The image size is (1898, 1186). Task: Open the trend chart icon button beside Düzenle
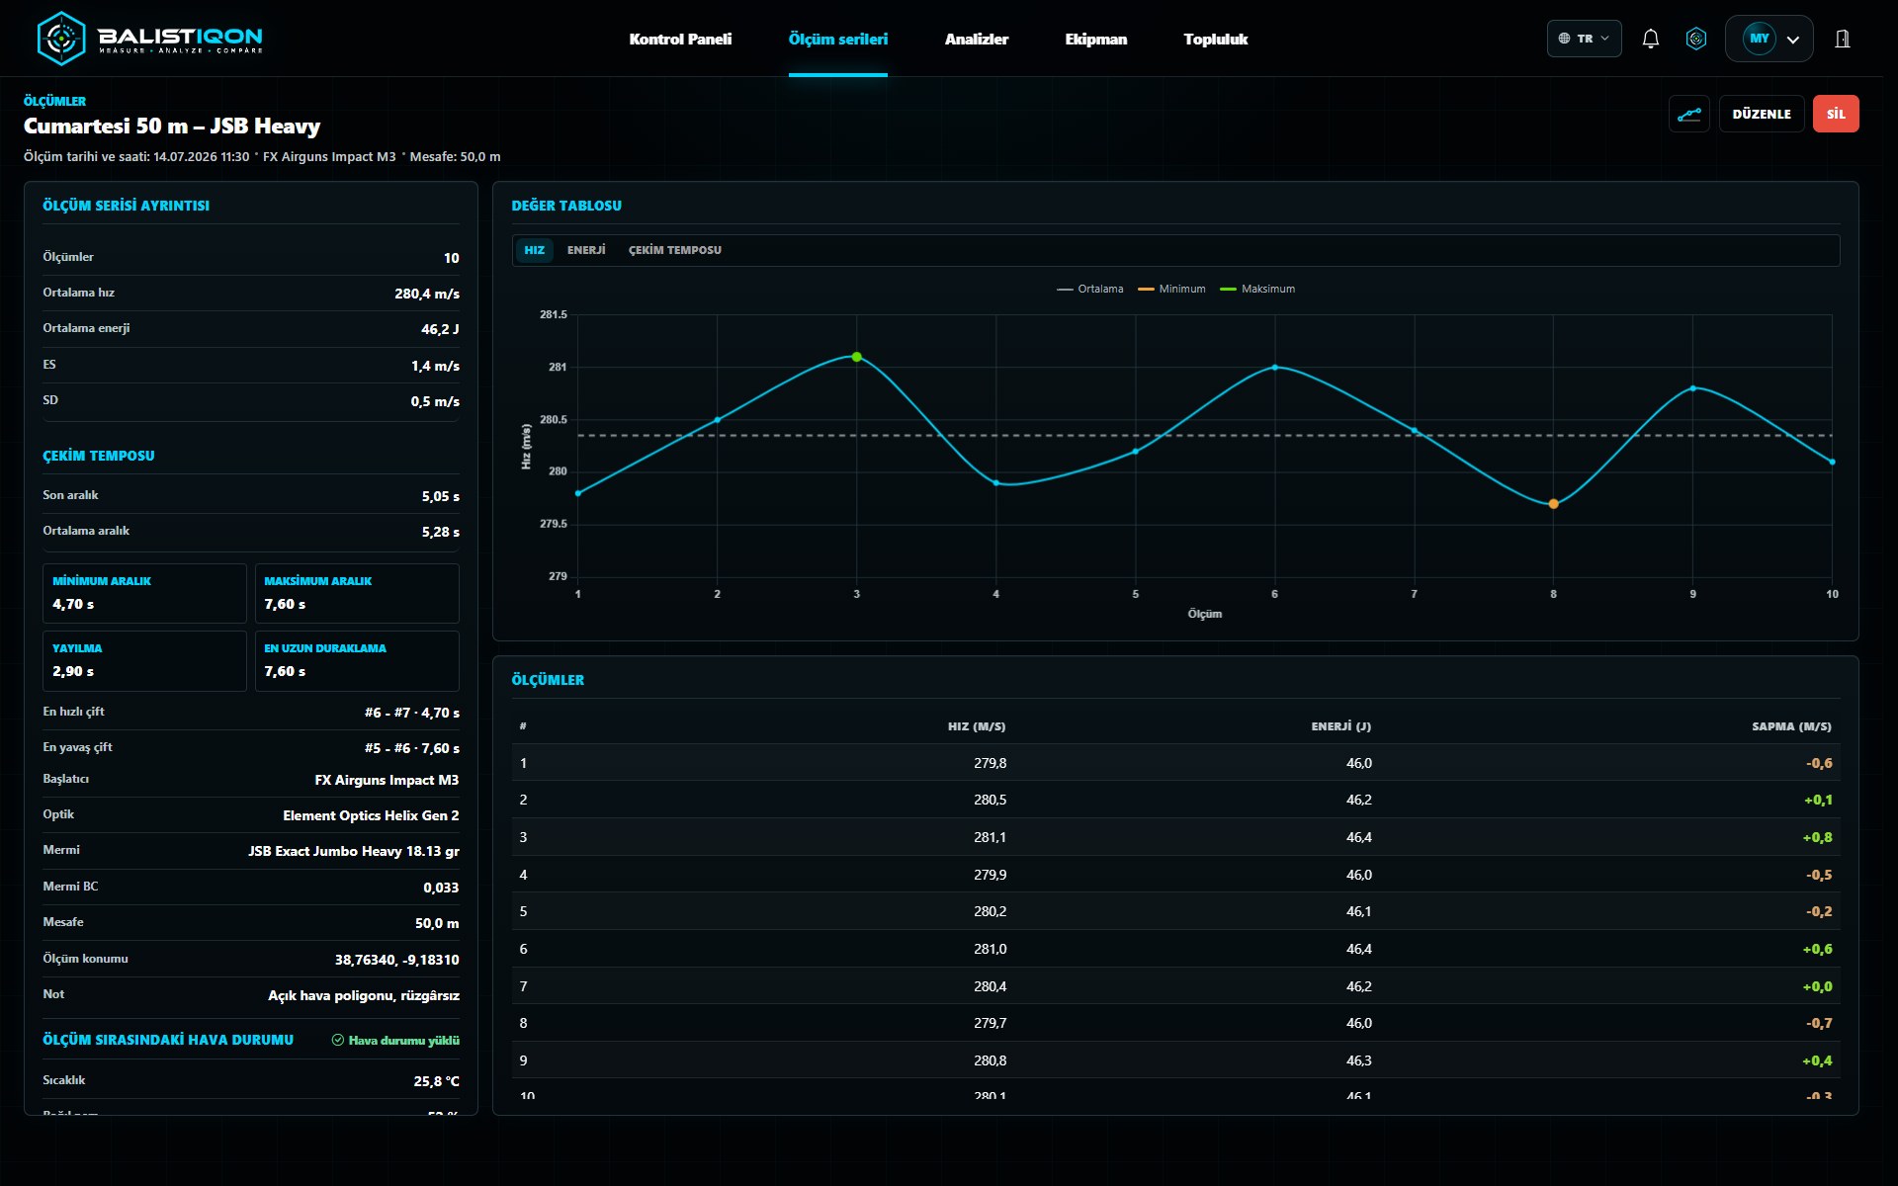(x=1689, y=114)
